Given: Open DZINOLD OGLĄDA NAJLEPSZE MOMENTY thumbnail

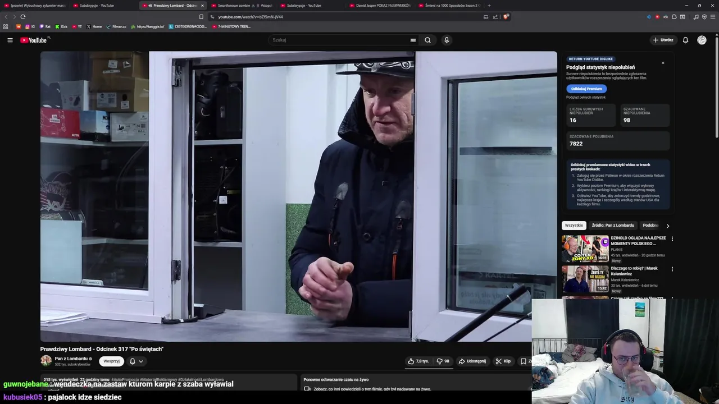Looking at the screenshot, I should click(585, 249).
